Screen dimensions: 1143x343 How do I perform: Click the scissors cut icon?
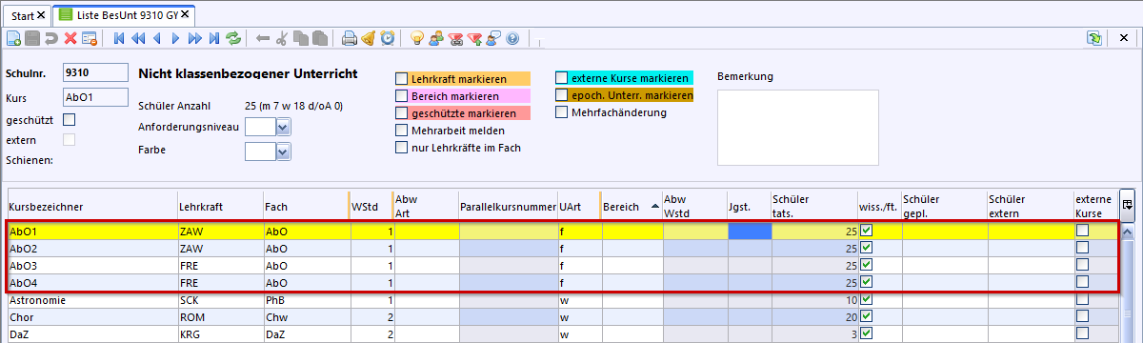[282, 39]
